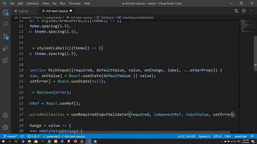Image resolution: width=257 pixels, height=144 pixels.
Task: Open the Microsoft Store taskbar icon
Action: point(36,141)
